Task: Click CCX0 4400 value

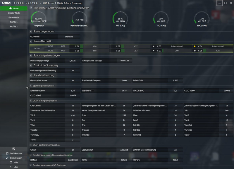Action: point(63,46)
